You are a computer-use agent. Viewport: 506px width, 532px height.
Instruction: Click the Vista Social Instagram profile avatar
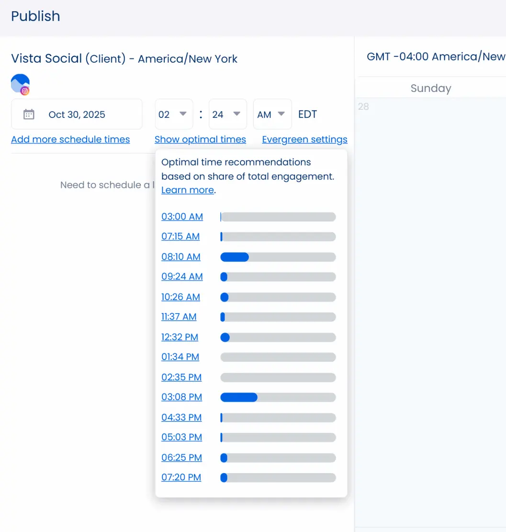click(21, 84)
